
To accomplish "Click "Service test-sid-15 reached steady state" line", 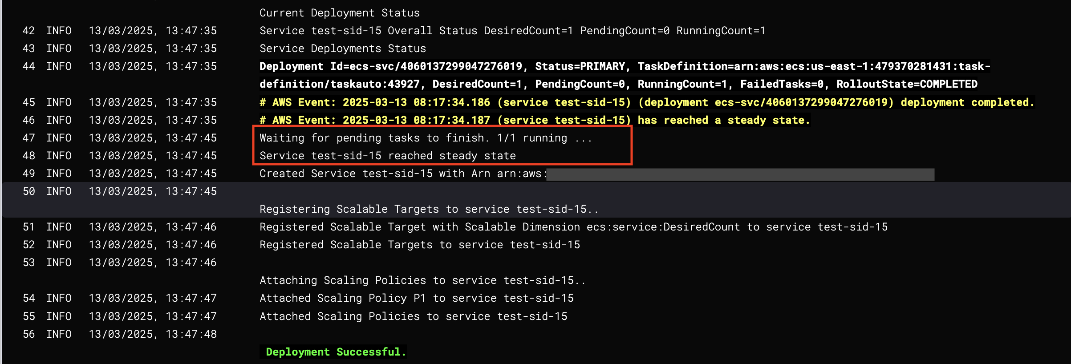I will pyautogui.click(x=388, y=156).
